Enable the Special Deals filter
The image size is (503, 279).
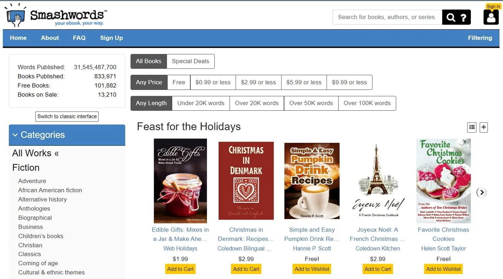point(190,61)
